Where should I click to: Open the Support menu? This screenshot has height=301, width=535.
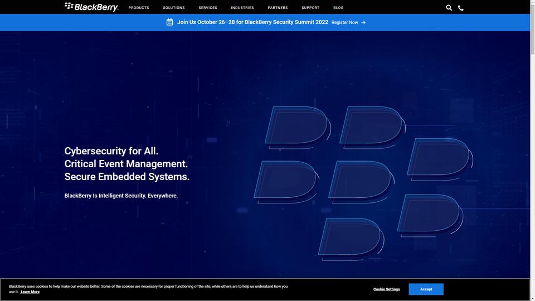[x=310, y=7]
